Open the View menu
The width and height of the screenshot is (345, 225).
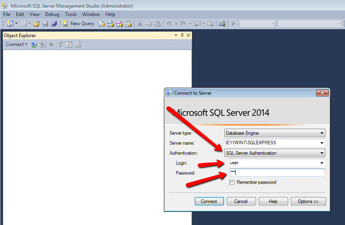tap(34, 14)
